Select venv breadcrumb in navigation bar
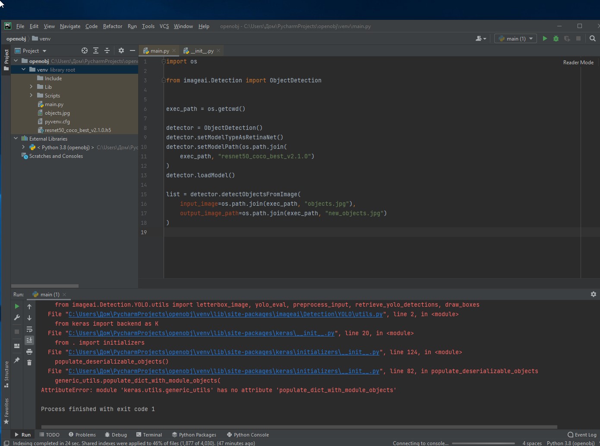The width and height of the screenshot is (600, 446). [41, 39]
